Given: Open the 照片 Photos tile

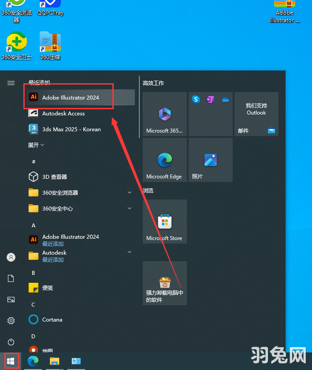Looking at the screenshot, I should tap(211, 160).
